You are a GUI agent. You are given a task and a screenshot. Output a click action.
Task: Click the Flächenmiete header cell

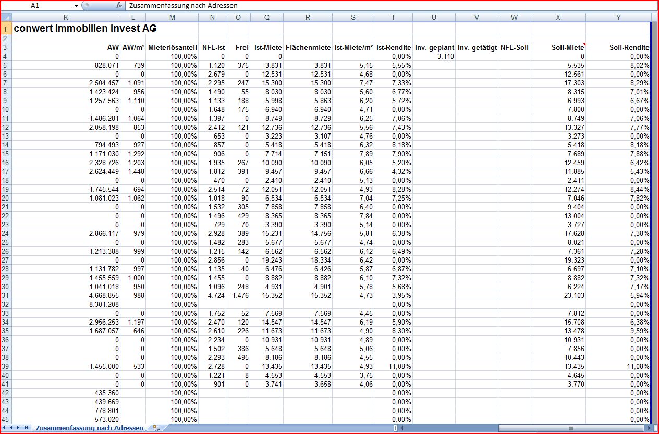coord(308,48)
